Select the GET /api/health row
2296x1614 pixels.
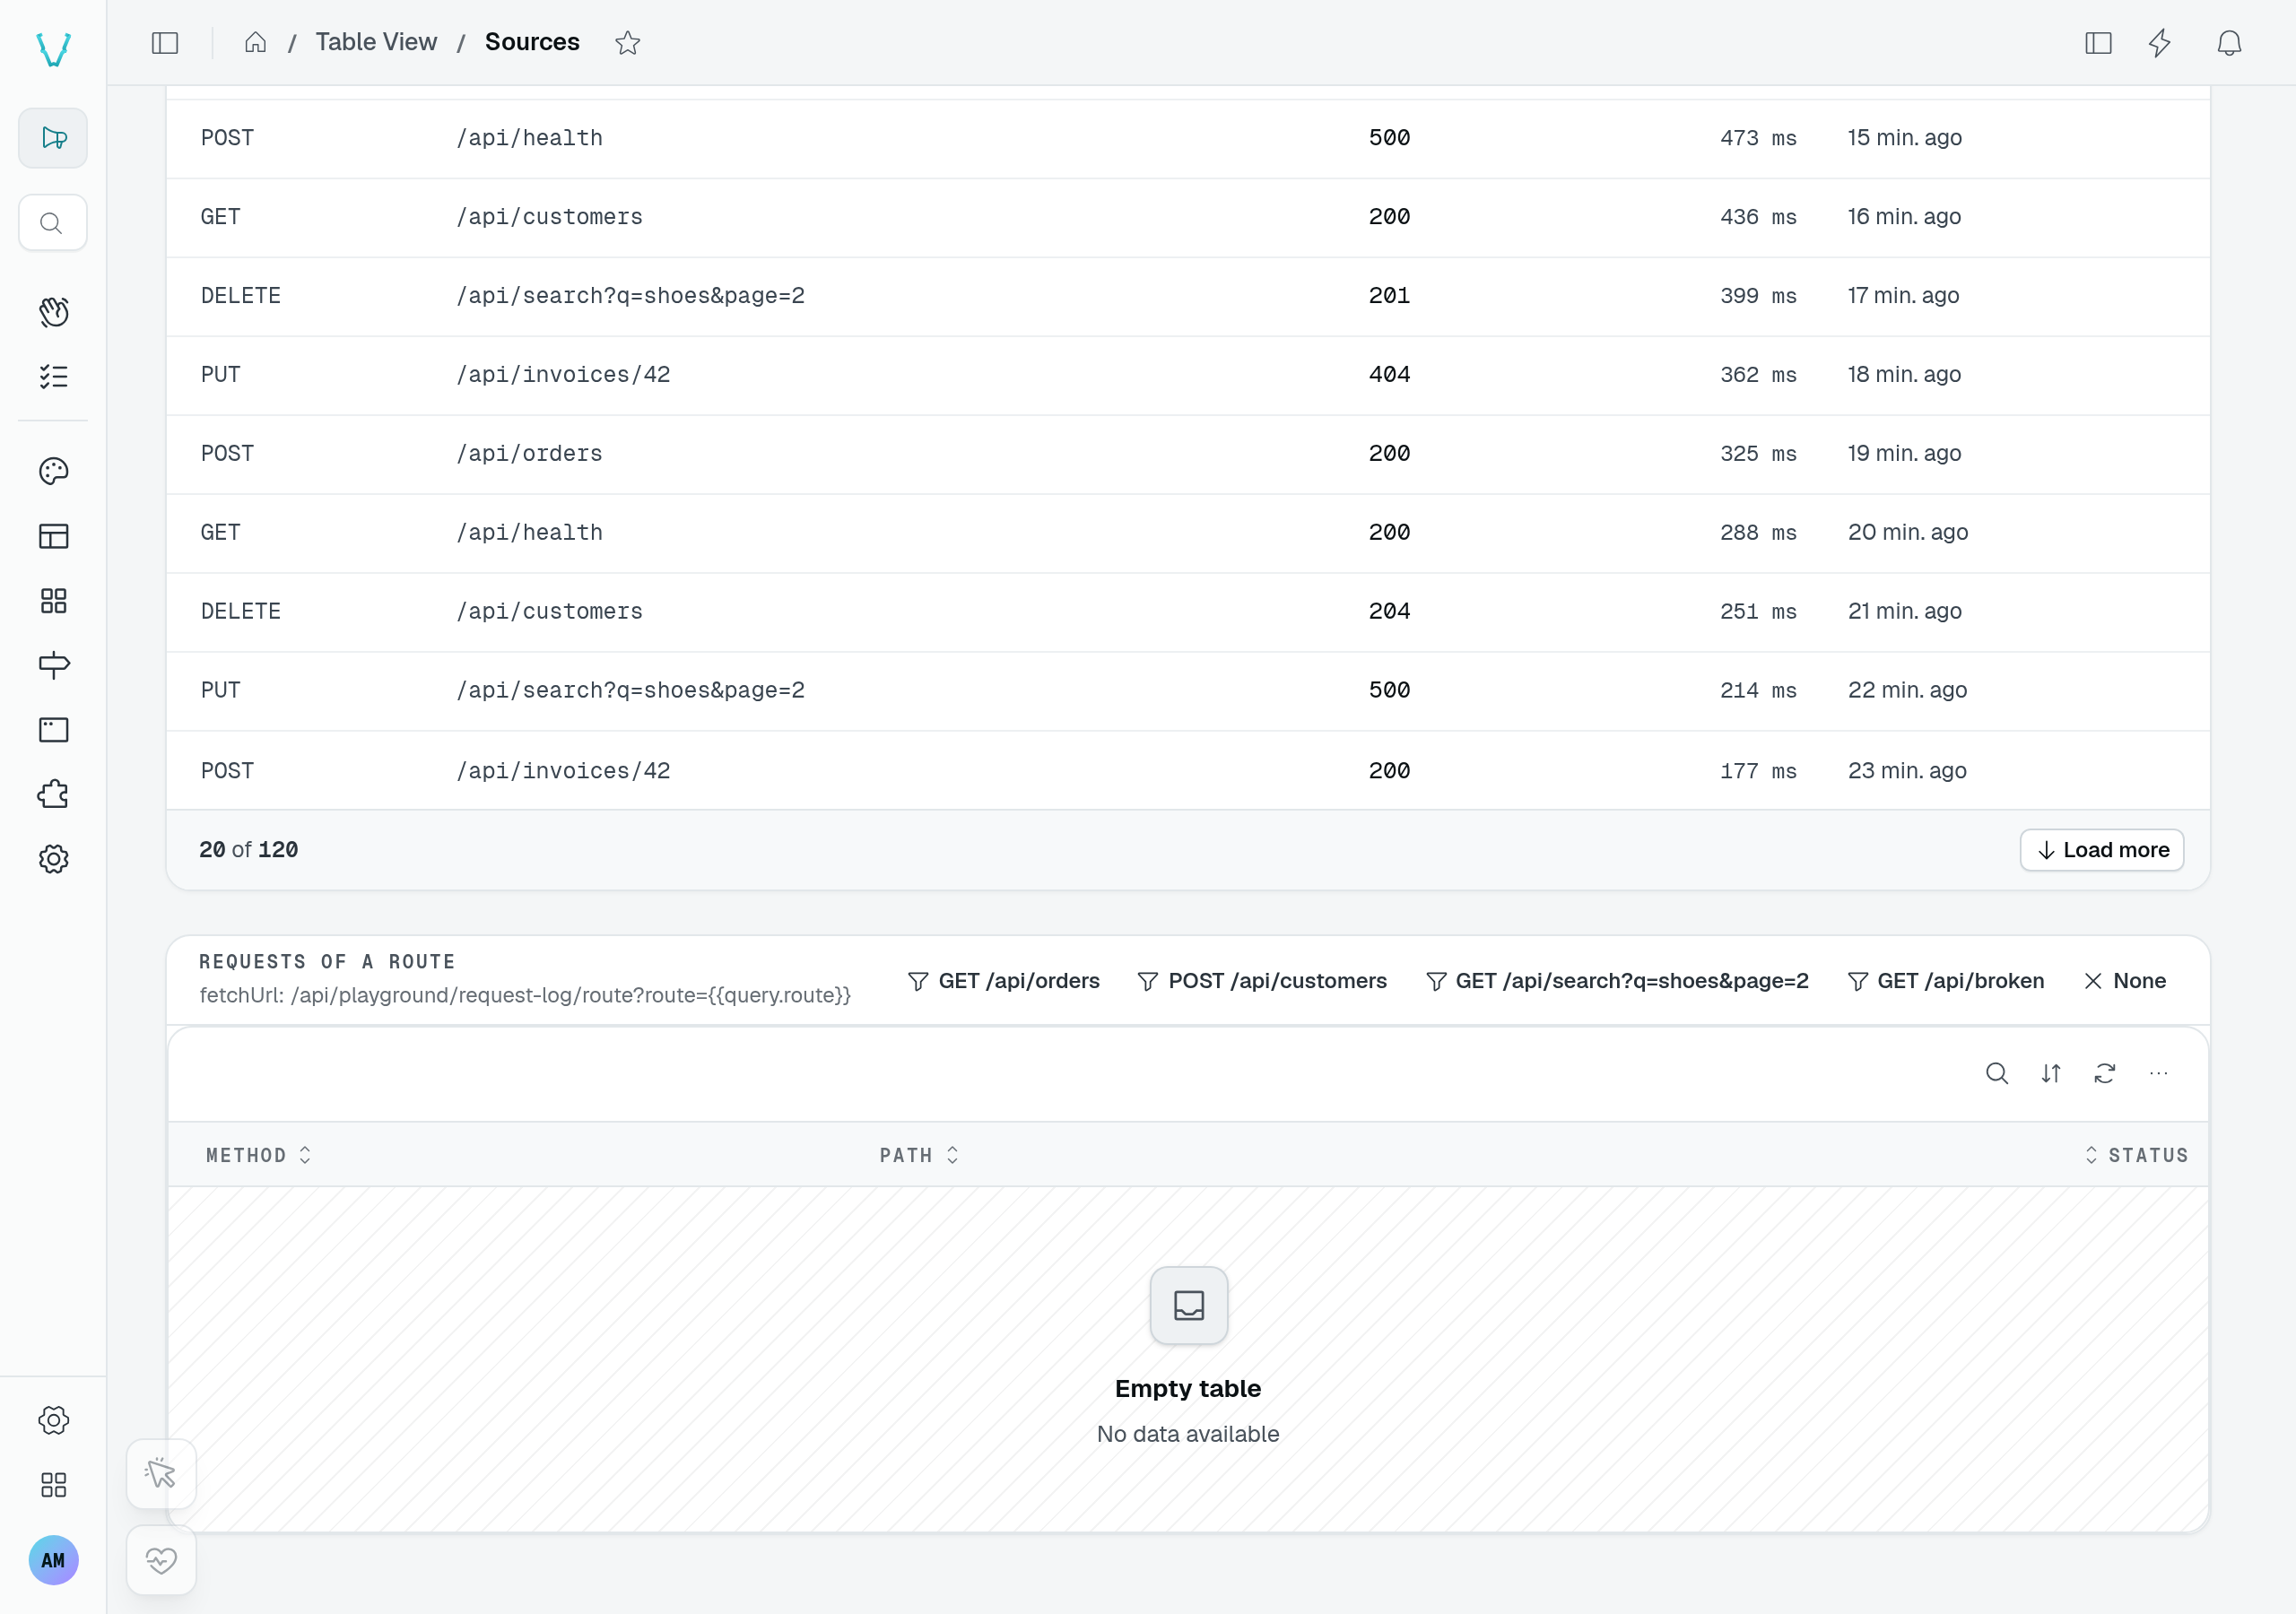coord(1187,533)
